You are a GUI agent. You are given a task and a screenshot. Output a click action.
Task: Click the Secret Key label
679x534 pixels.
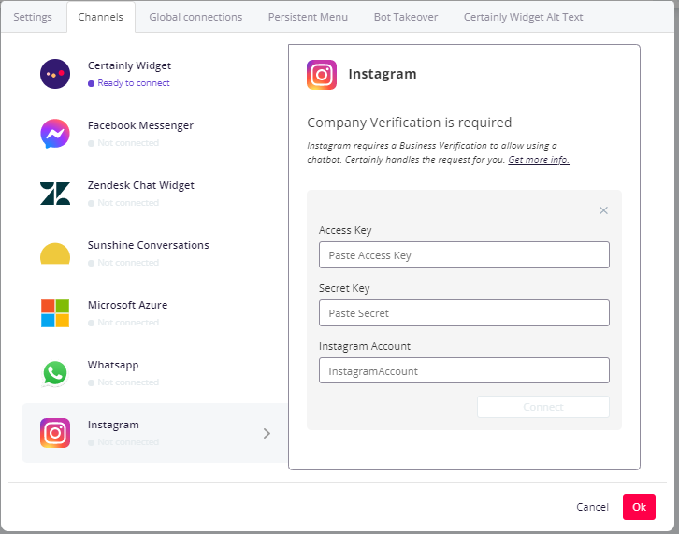tap(344, 288)
